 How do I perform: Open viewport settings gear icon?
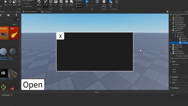point(167,12)
